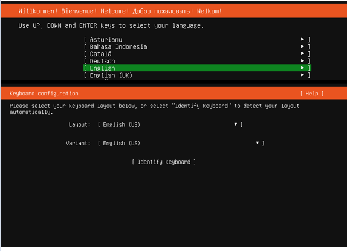Confirm the highlighted English language option

[197, 68]
